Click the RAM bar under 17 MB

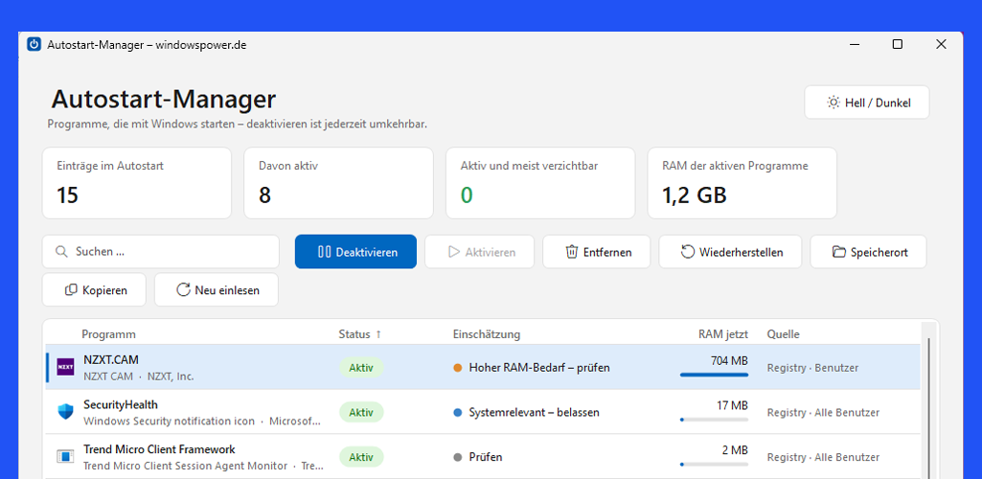[714, 420]
